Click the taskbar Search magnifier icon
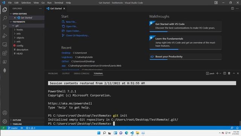The height and width of the screenshot is (136, 241). click(104, 133)
